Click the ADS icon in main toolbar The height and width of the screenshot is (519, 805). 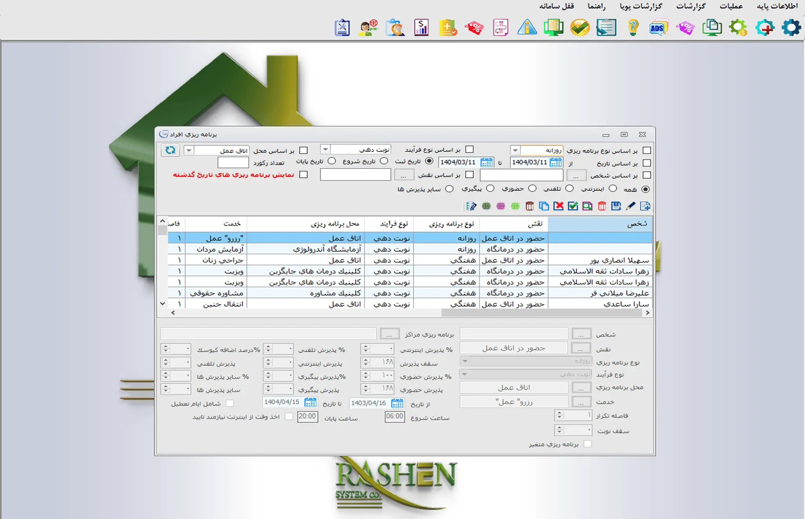(x=658, y=28)
